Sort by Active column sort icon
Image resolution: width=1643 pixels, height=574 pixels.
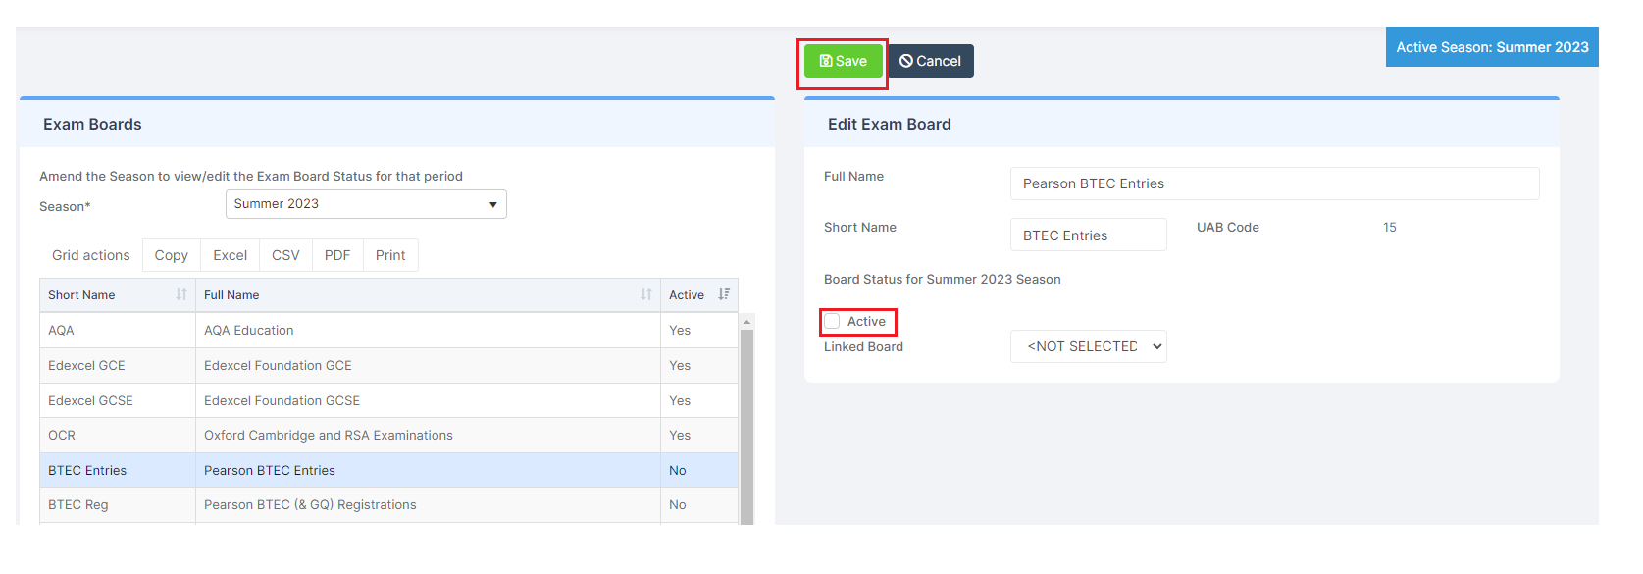[724, 294]
